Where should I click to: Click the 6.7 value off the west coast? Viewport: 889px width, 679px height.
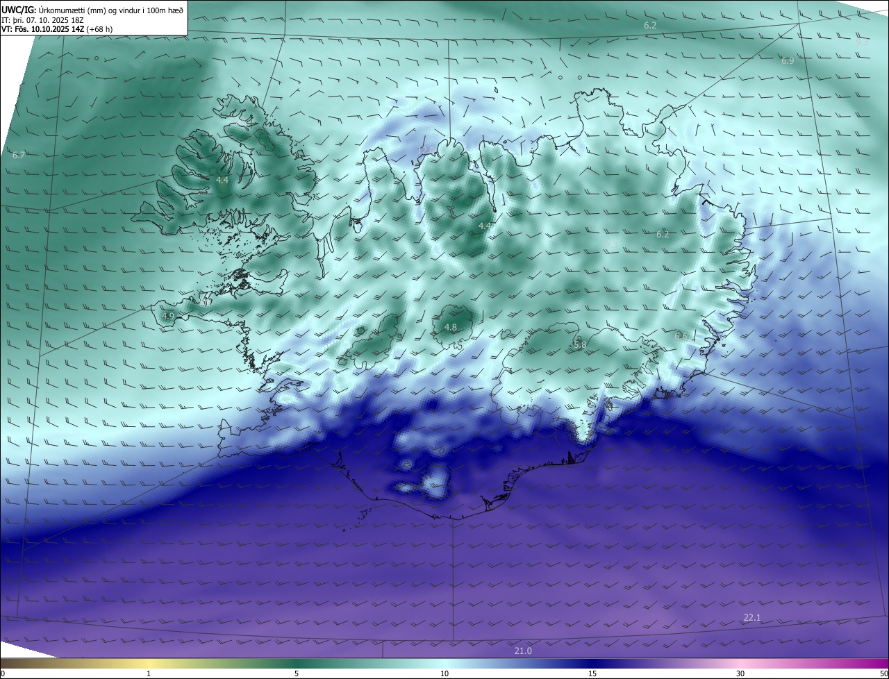point(19,155)
